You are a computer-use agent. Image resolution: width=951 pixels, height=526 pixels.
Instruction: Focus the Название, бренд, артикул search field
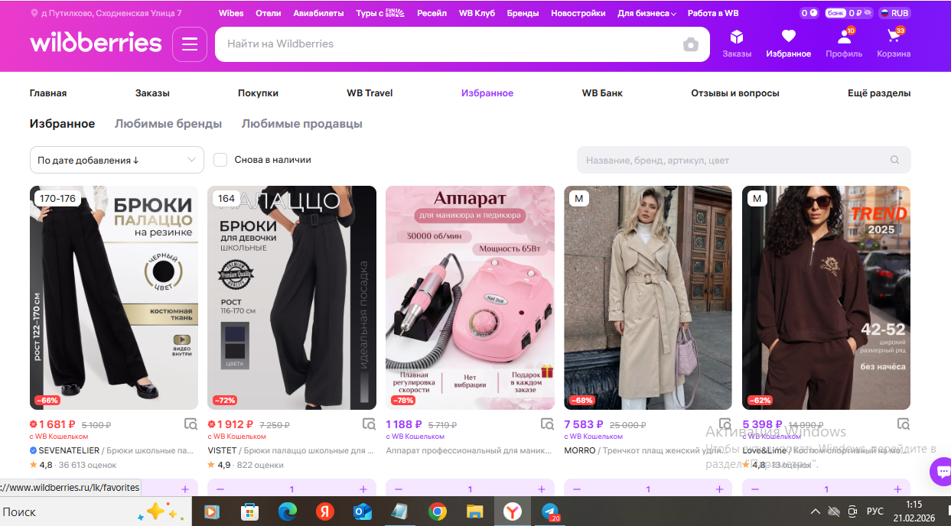click(x=744, y=161)
